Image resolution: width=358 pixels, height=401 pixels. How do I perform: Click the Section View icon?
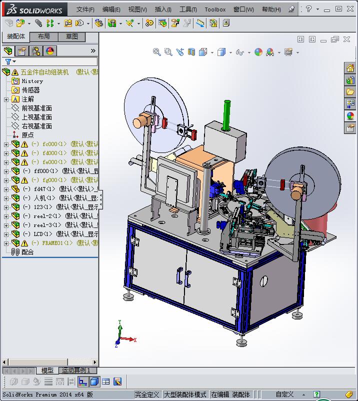[191, 52]
